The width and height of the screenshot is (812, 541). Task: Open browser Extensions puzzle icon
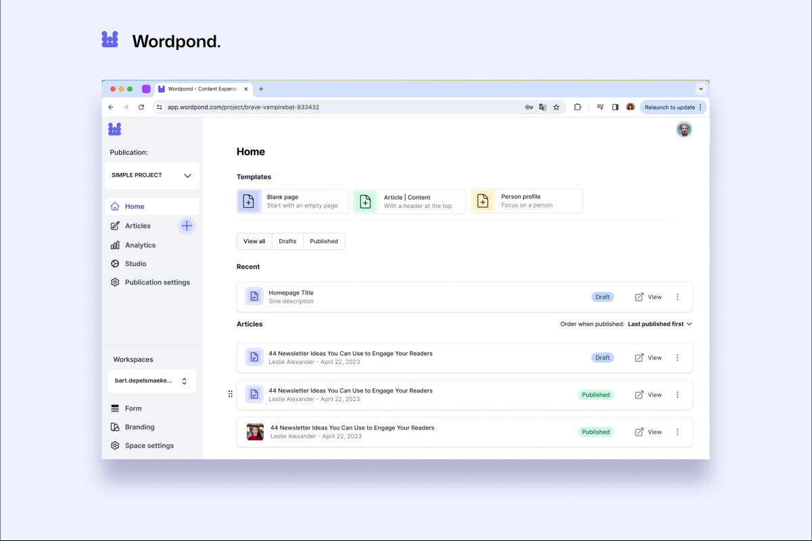pyautogui.click(x=577, y=107)
